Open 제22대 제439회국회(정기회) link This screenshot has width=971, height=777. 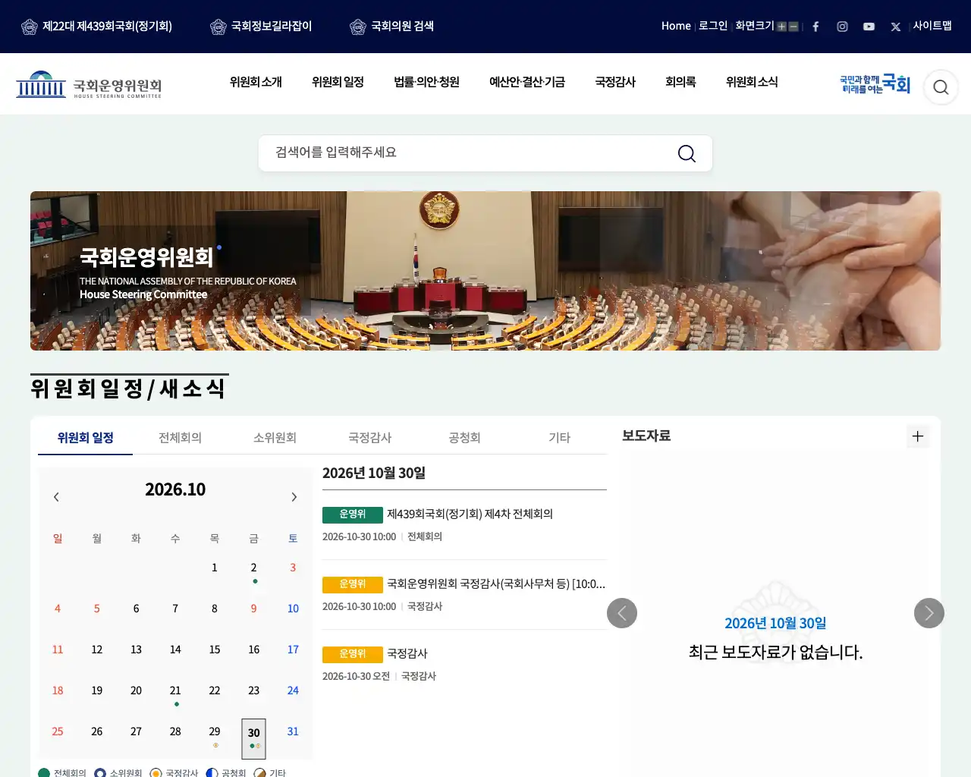tap(96, 27)
